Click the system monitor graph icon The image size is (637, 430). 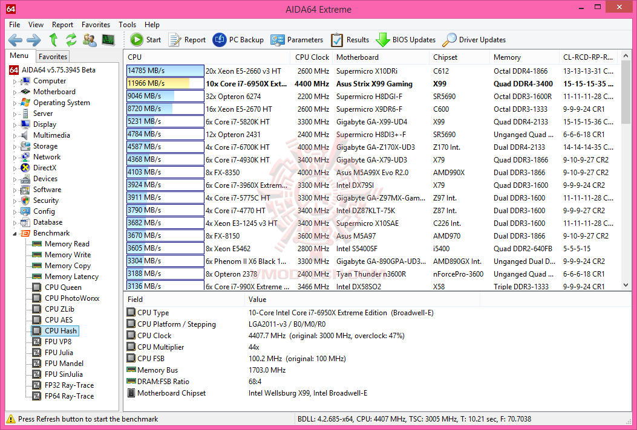(x=108, y=40)
